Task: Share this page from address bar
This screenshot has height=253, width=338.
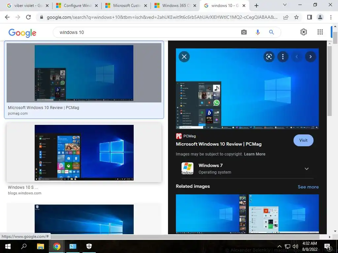Action: (x=286, y=17)
